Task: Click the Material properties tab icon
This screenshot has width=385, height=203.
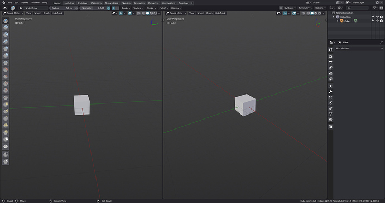Action: [x=331, y=120]
